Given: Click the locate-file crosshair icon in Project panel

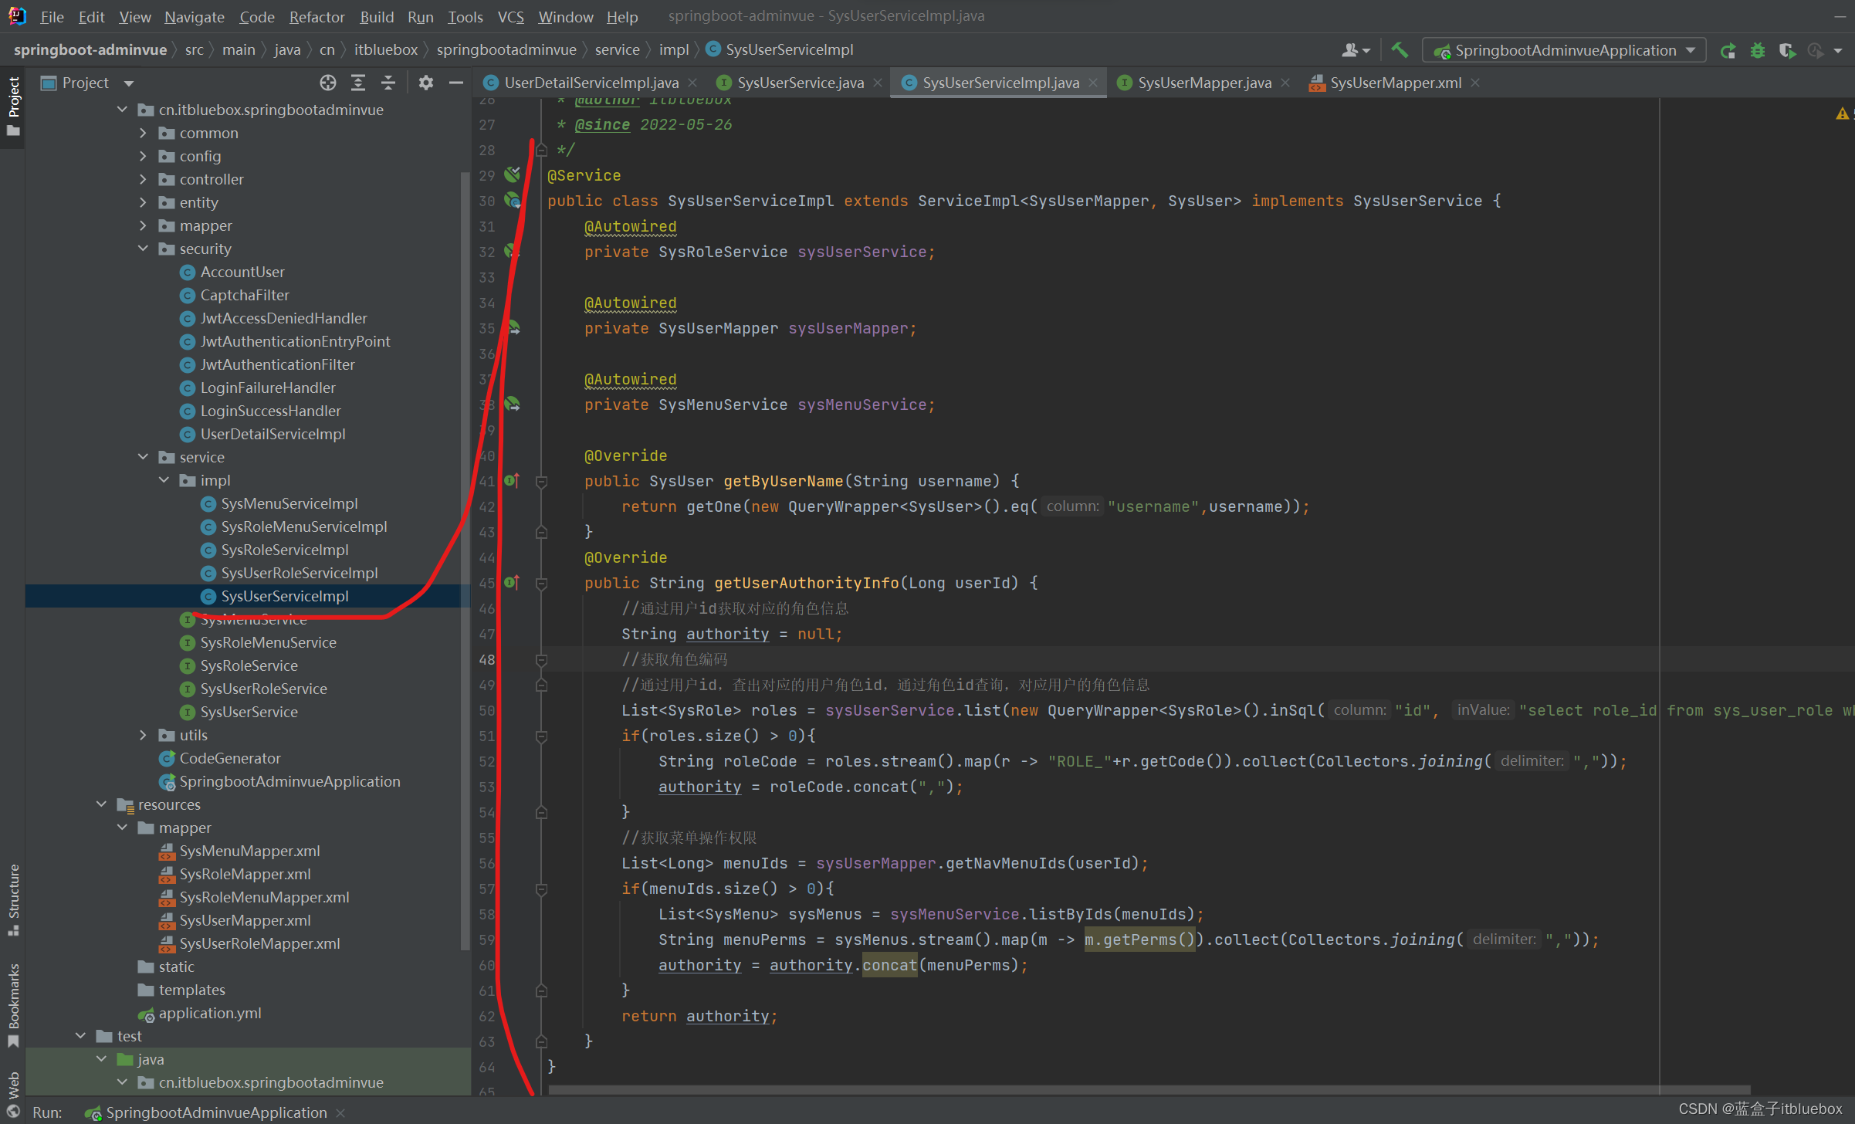Looking at the screenshot, I should 327,83.
